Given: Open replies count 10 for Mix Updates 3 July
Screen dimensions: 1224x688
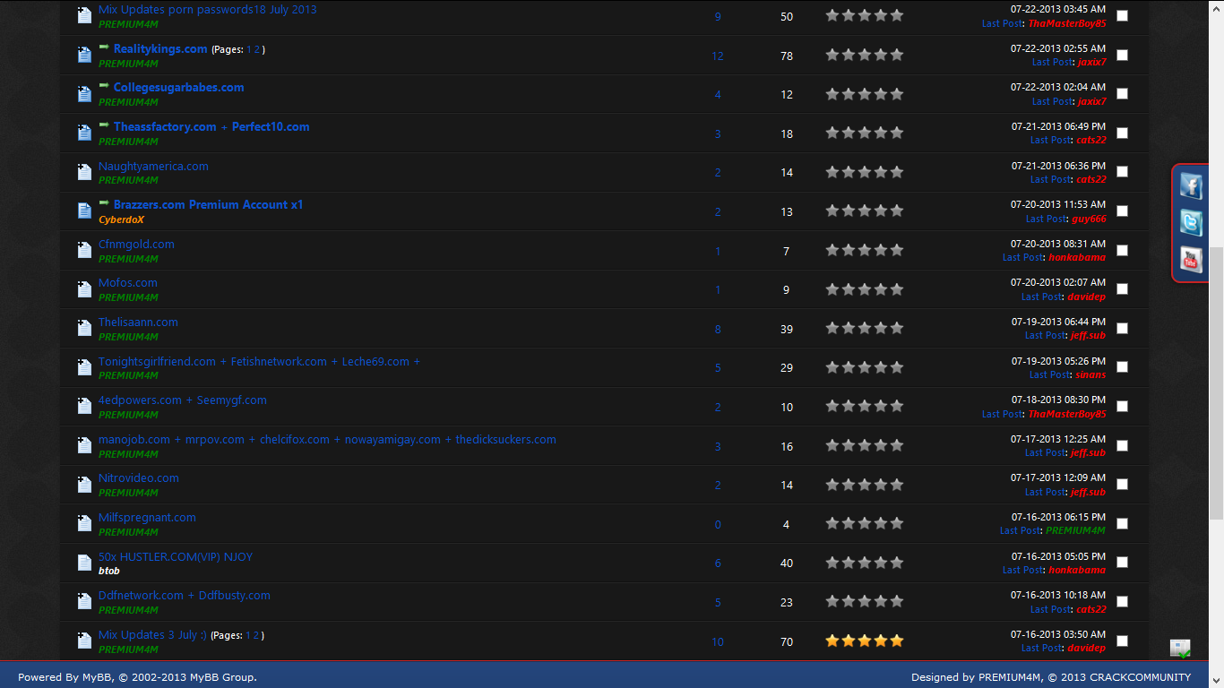Looking at the screenshot, I should click(718, 642).
